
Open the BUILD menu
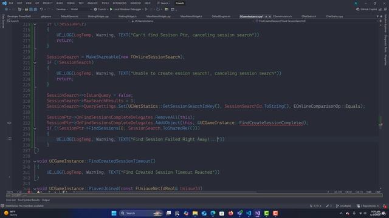60,3
